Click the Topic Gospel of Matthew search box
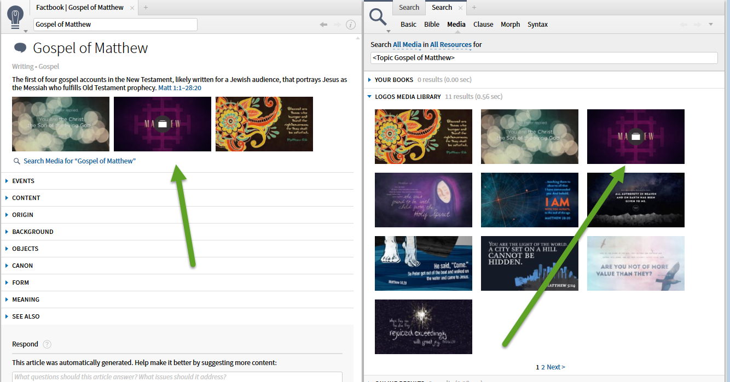This screenshot has width=730, height=382. (544, 58)
